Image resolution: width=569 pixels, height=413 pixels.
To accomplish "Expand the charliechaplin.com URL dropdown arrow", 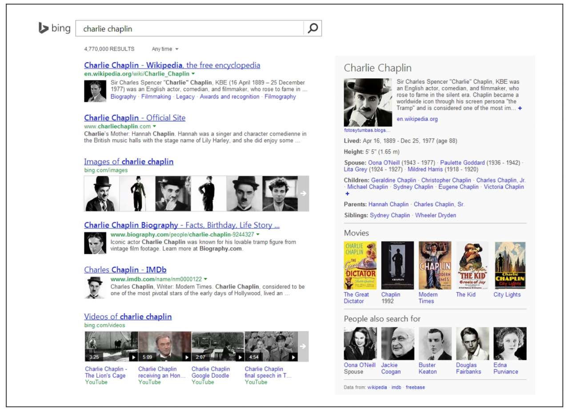I will [155, 126].
